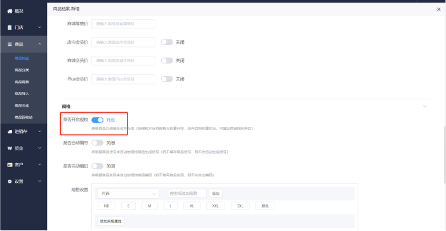This screenshot has width=446, height=231.
Task: Select the XXL size tag
Action: click(x=215, y=206)
